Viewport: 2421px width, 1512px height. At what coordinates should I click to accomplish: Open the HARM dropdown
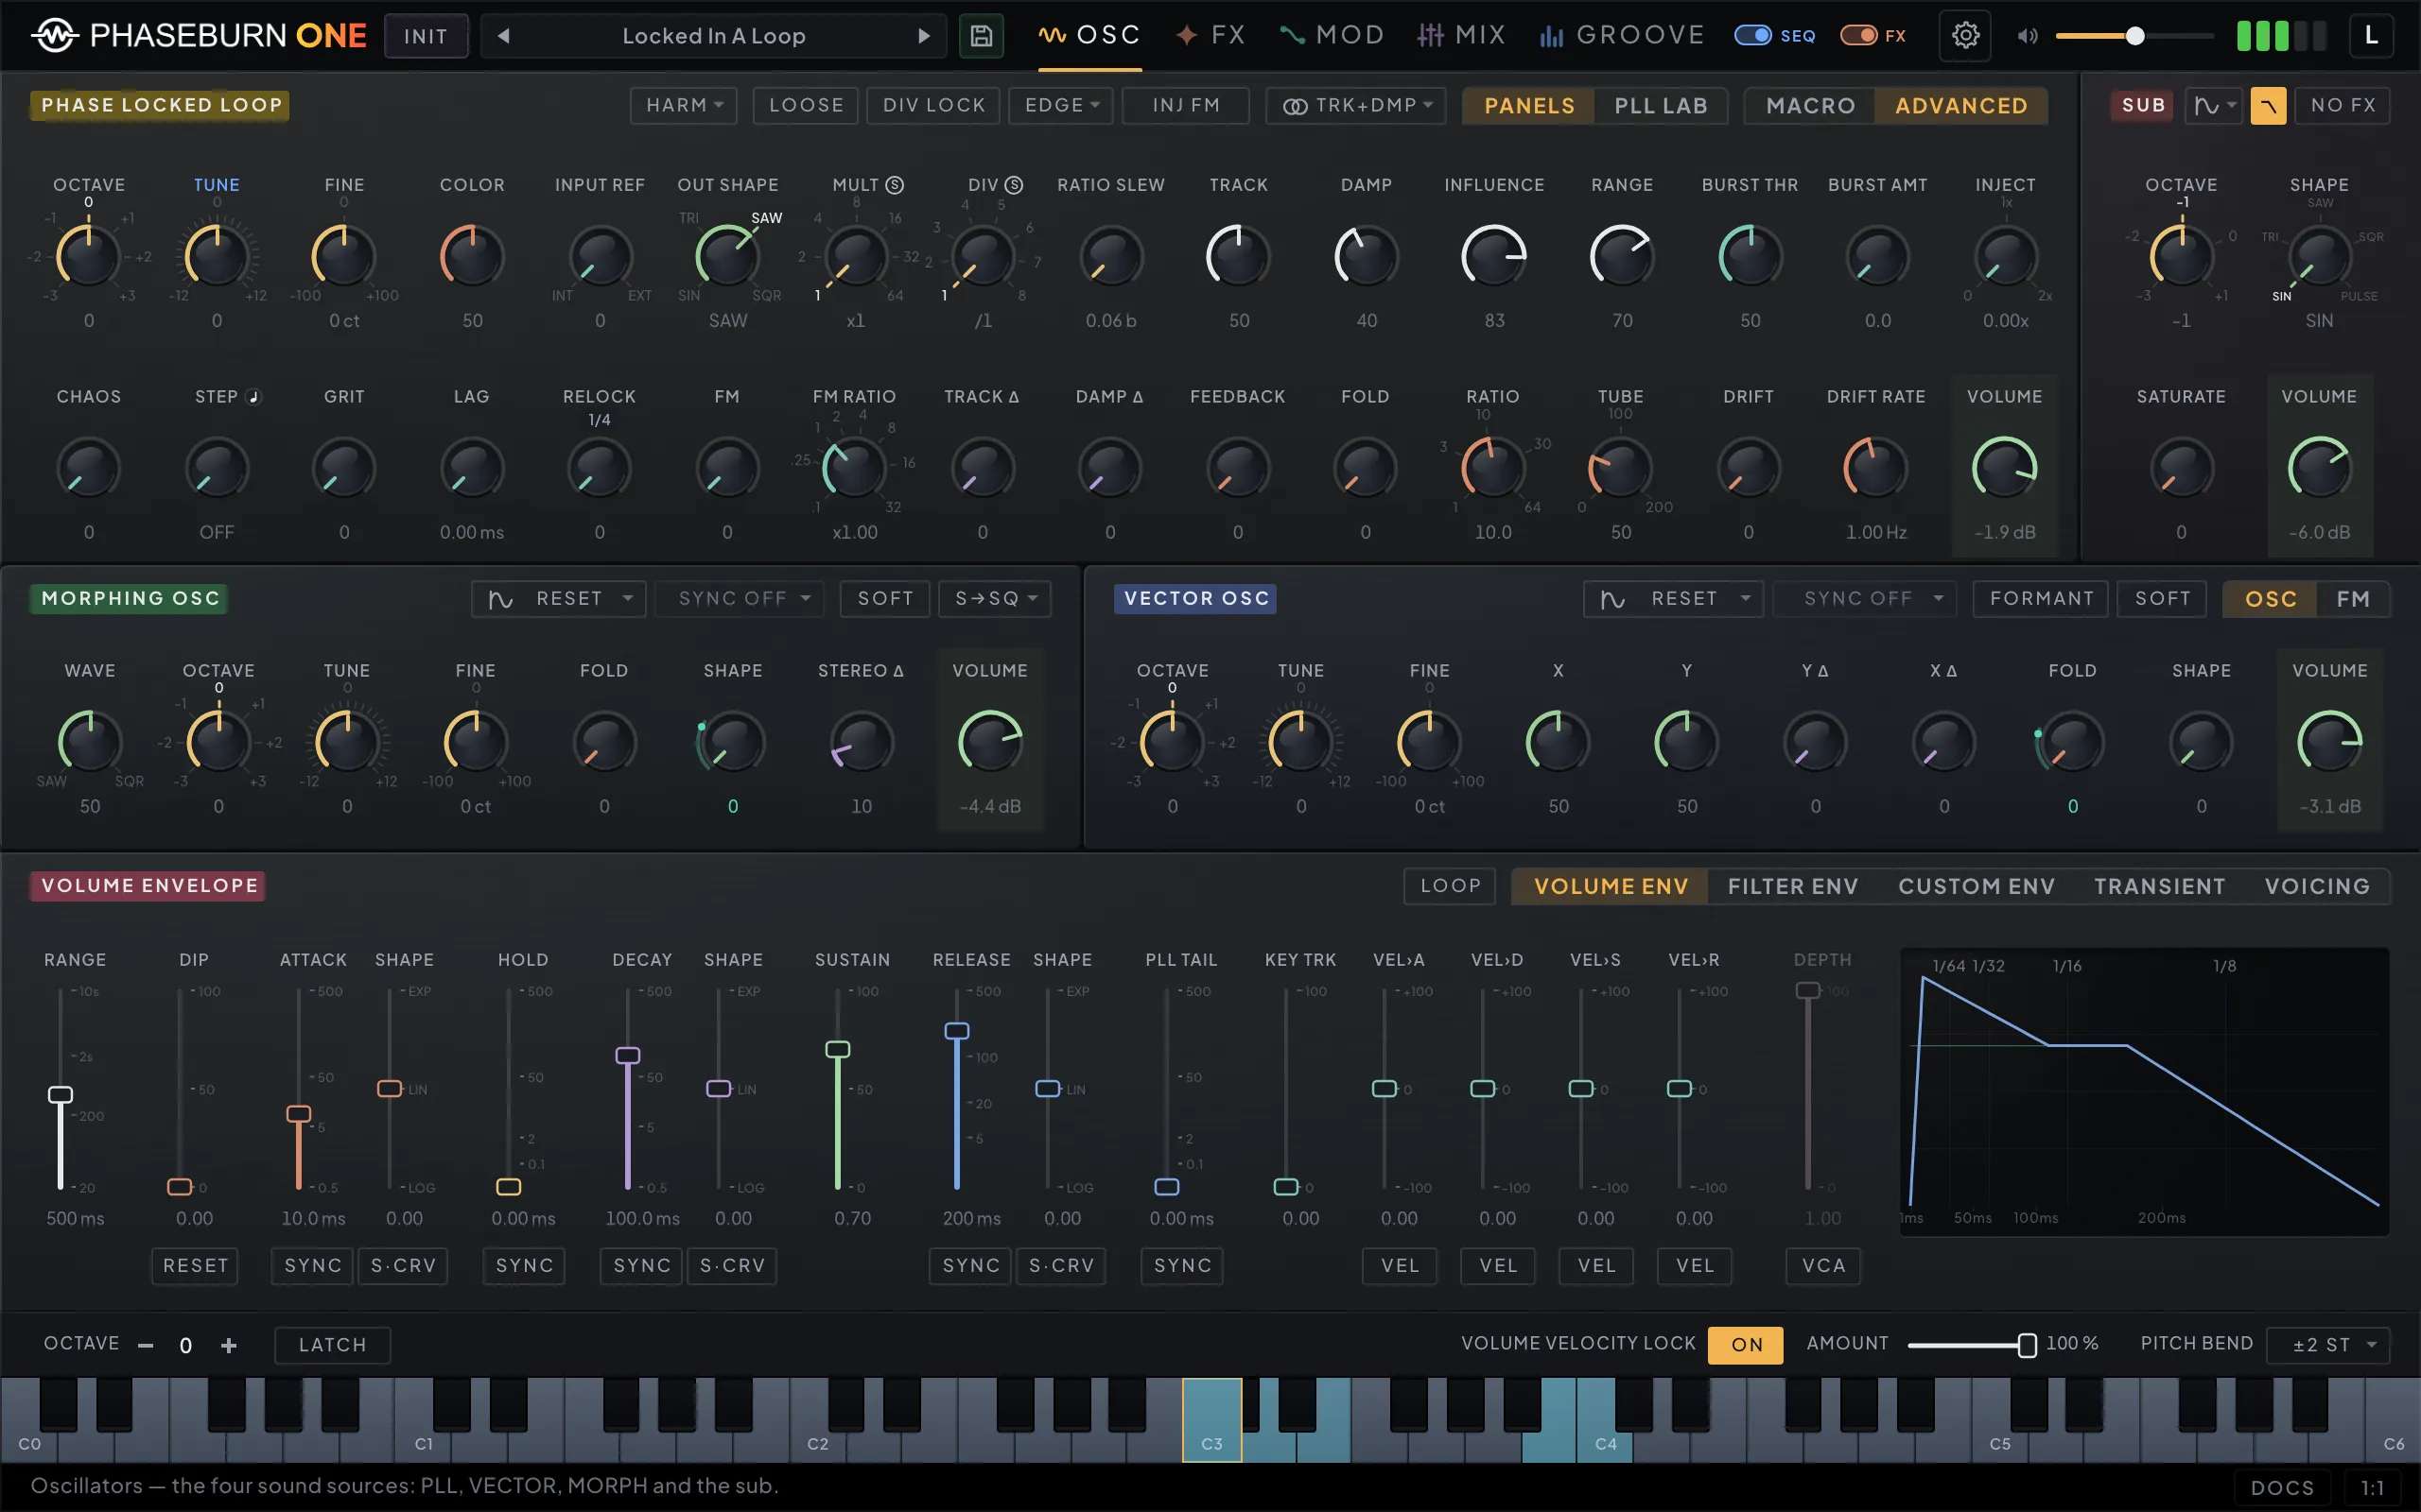(x=684, y=105)
